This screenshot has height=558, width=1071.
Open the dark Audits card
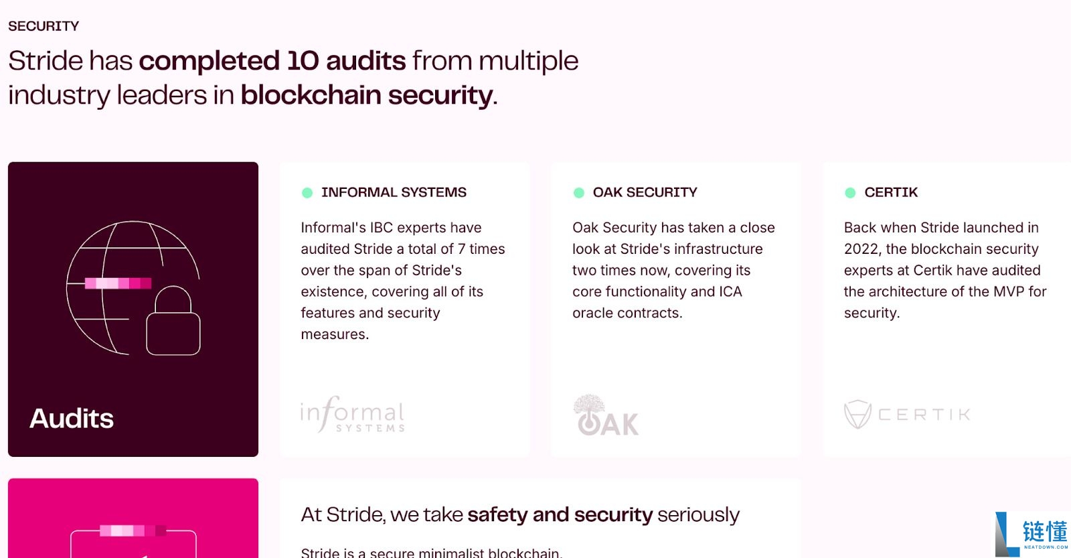(x=133, y=309)
